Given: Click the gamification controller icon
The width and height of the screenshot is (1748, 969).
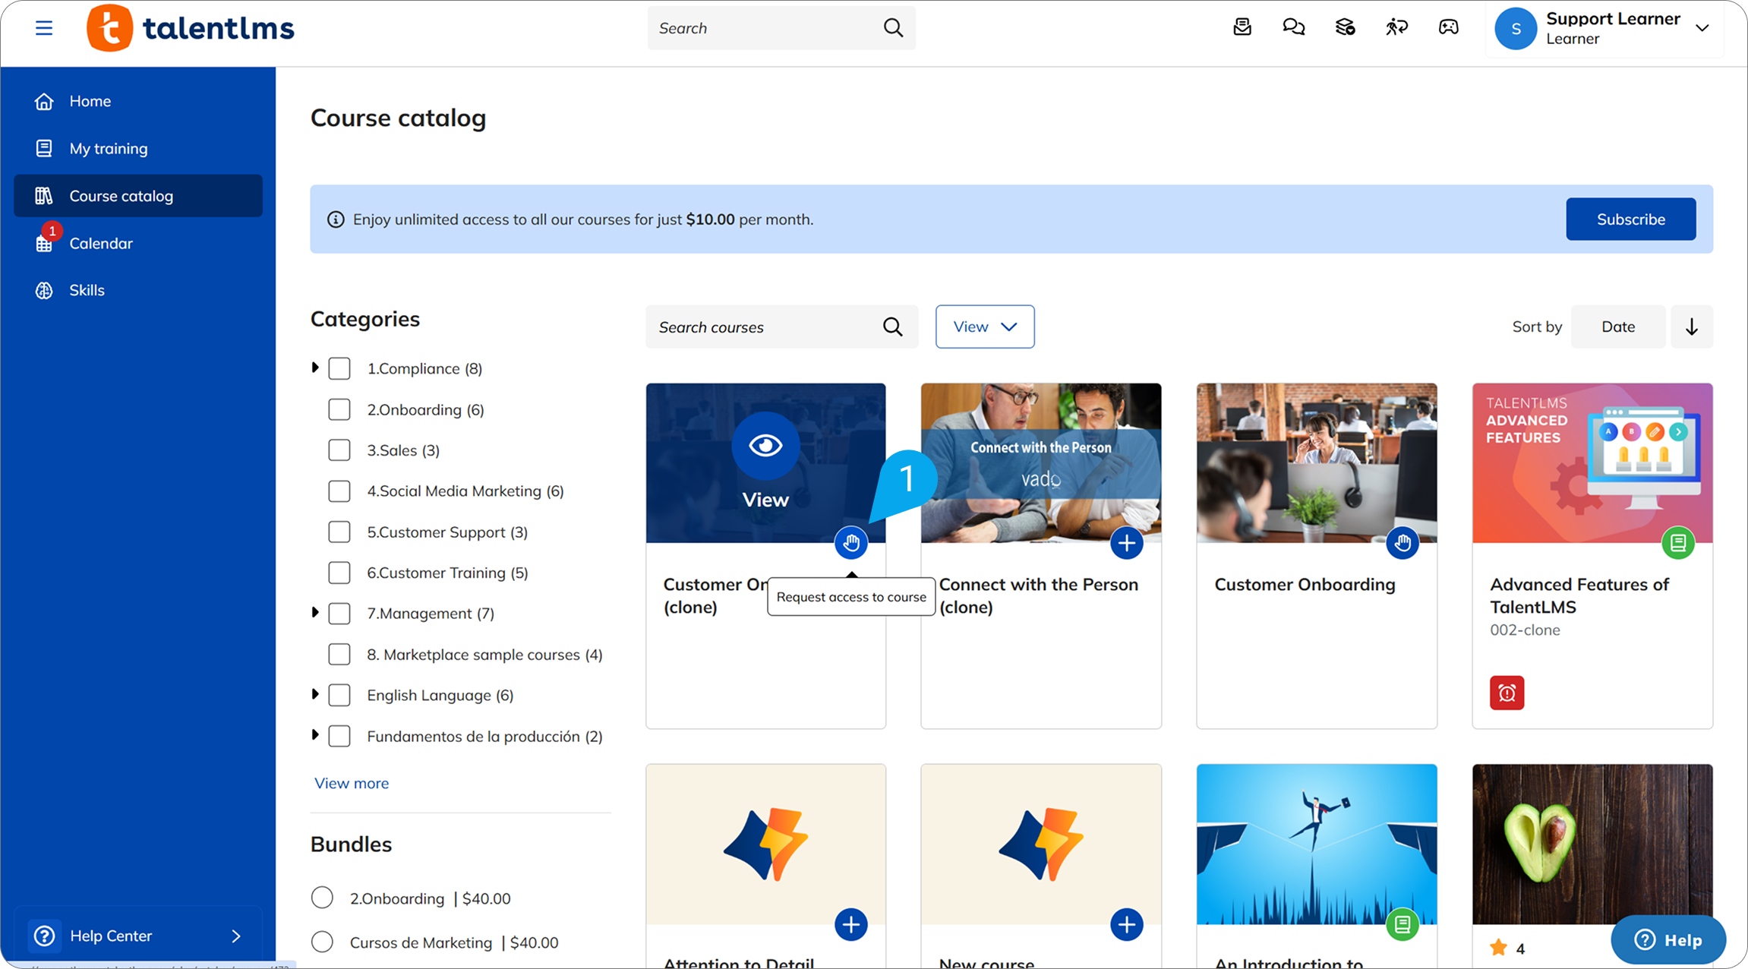Looking at the screenshot, I should pyautogui.click(x=1448, y=28).
